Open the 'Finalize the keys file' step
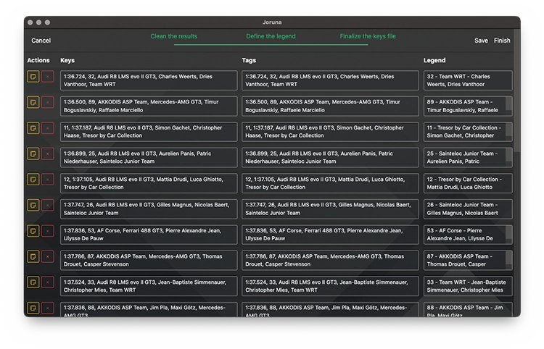Image resolution: width=544 pixels, height=349 pixels. 368,36
